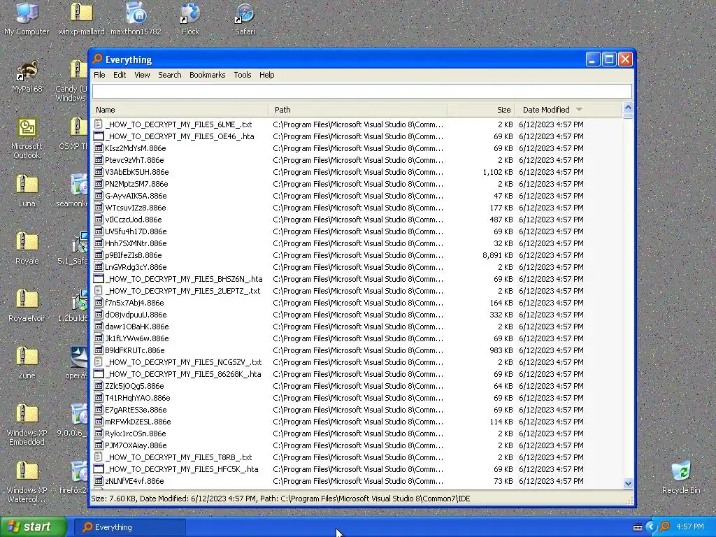The image size is (716, 537).
Task: Select the PN2MptzSM7.886e file icon
Action: coord(98,184)
